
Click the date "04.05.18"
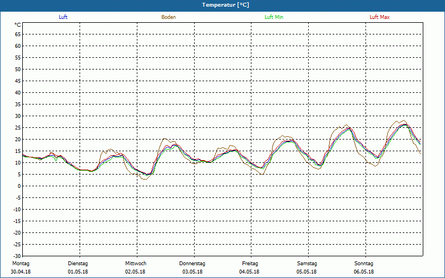(249, 272)
